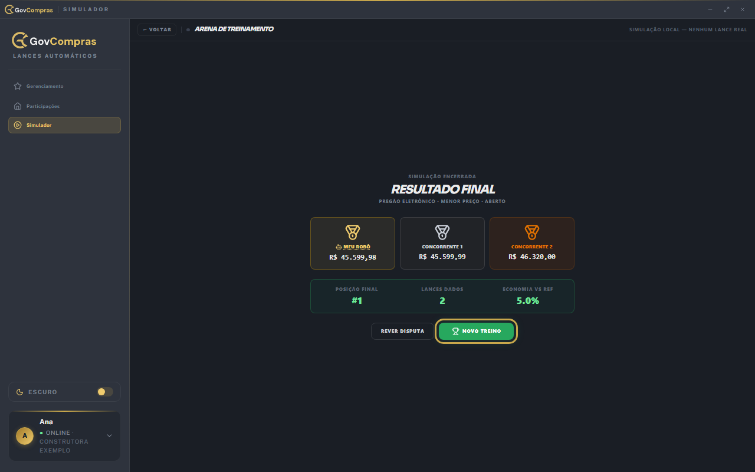This screenshot has height=472, width=755.
Task: Click the play icon beside Simulador
Action: pyautogui.click(x=18, y=125)
